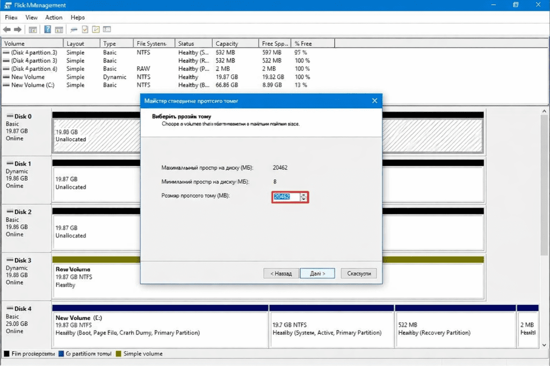Close the volume wizard dialog with X
The height and width of the screenshot is (366, 550).
[374, 101]
